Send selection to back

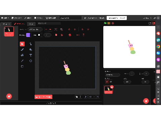click(88, 29)
